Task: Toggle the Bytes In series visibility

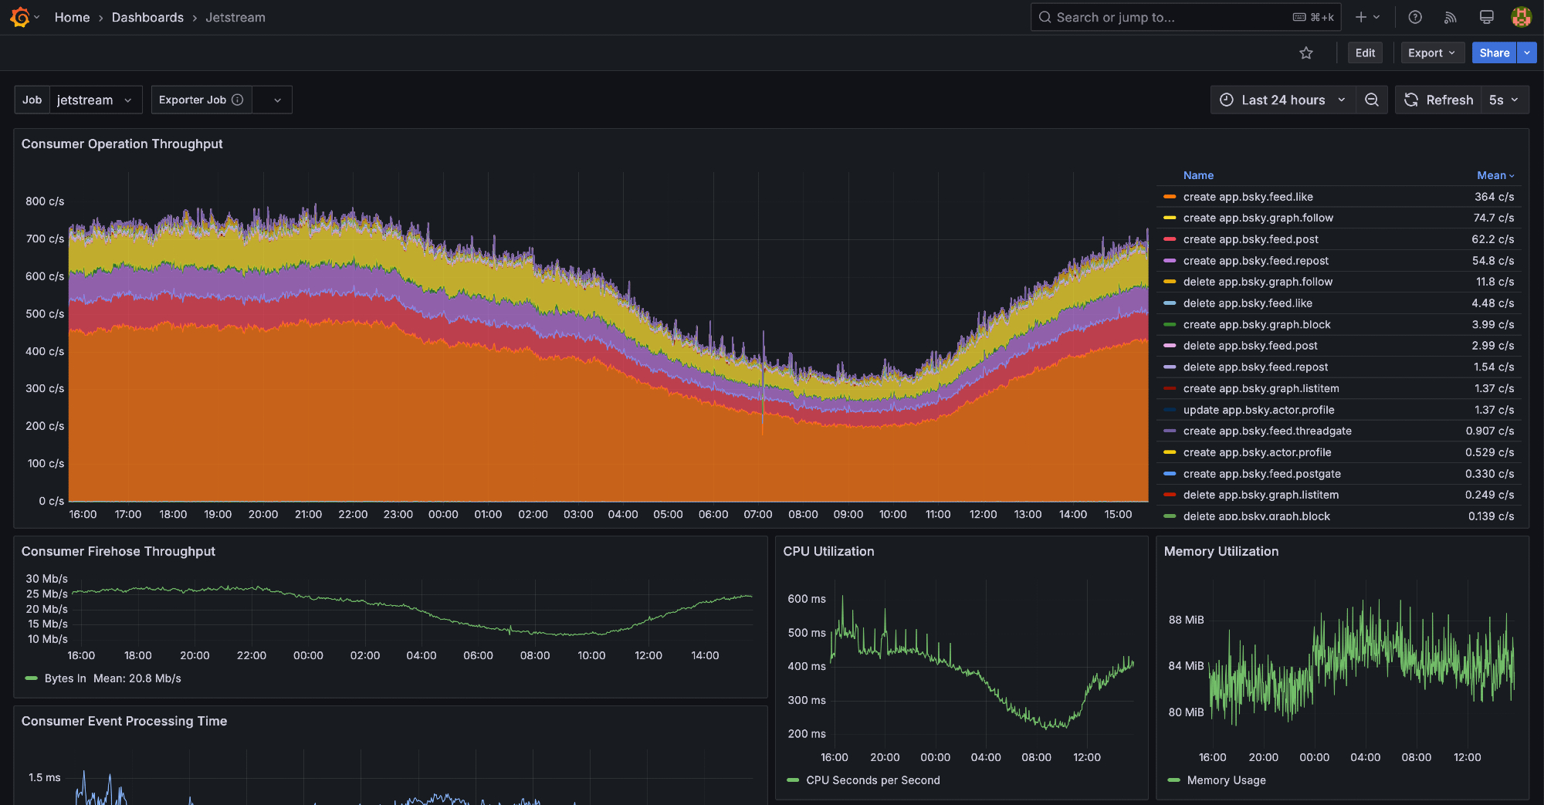Action: pyautogui.click(x=65, y=678)
